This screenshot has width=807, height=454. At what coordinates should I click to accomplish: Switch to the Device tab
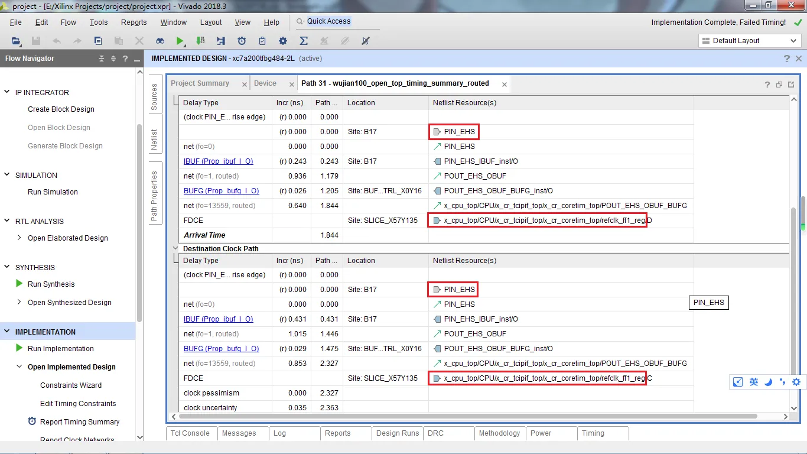pos(265,83)
